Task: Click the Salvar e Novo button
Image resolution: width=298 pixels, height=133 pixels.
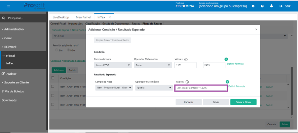Action: coord(243,102)
